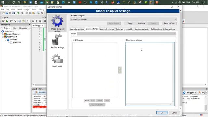Switch to Other settings tab
208x117 pixels.
[169, 29]
